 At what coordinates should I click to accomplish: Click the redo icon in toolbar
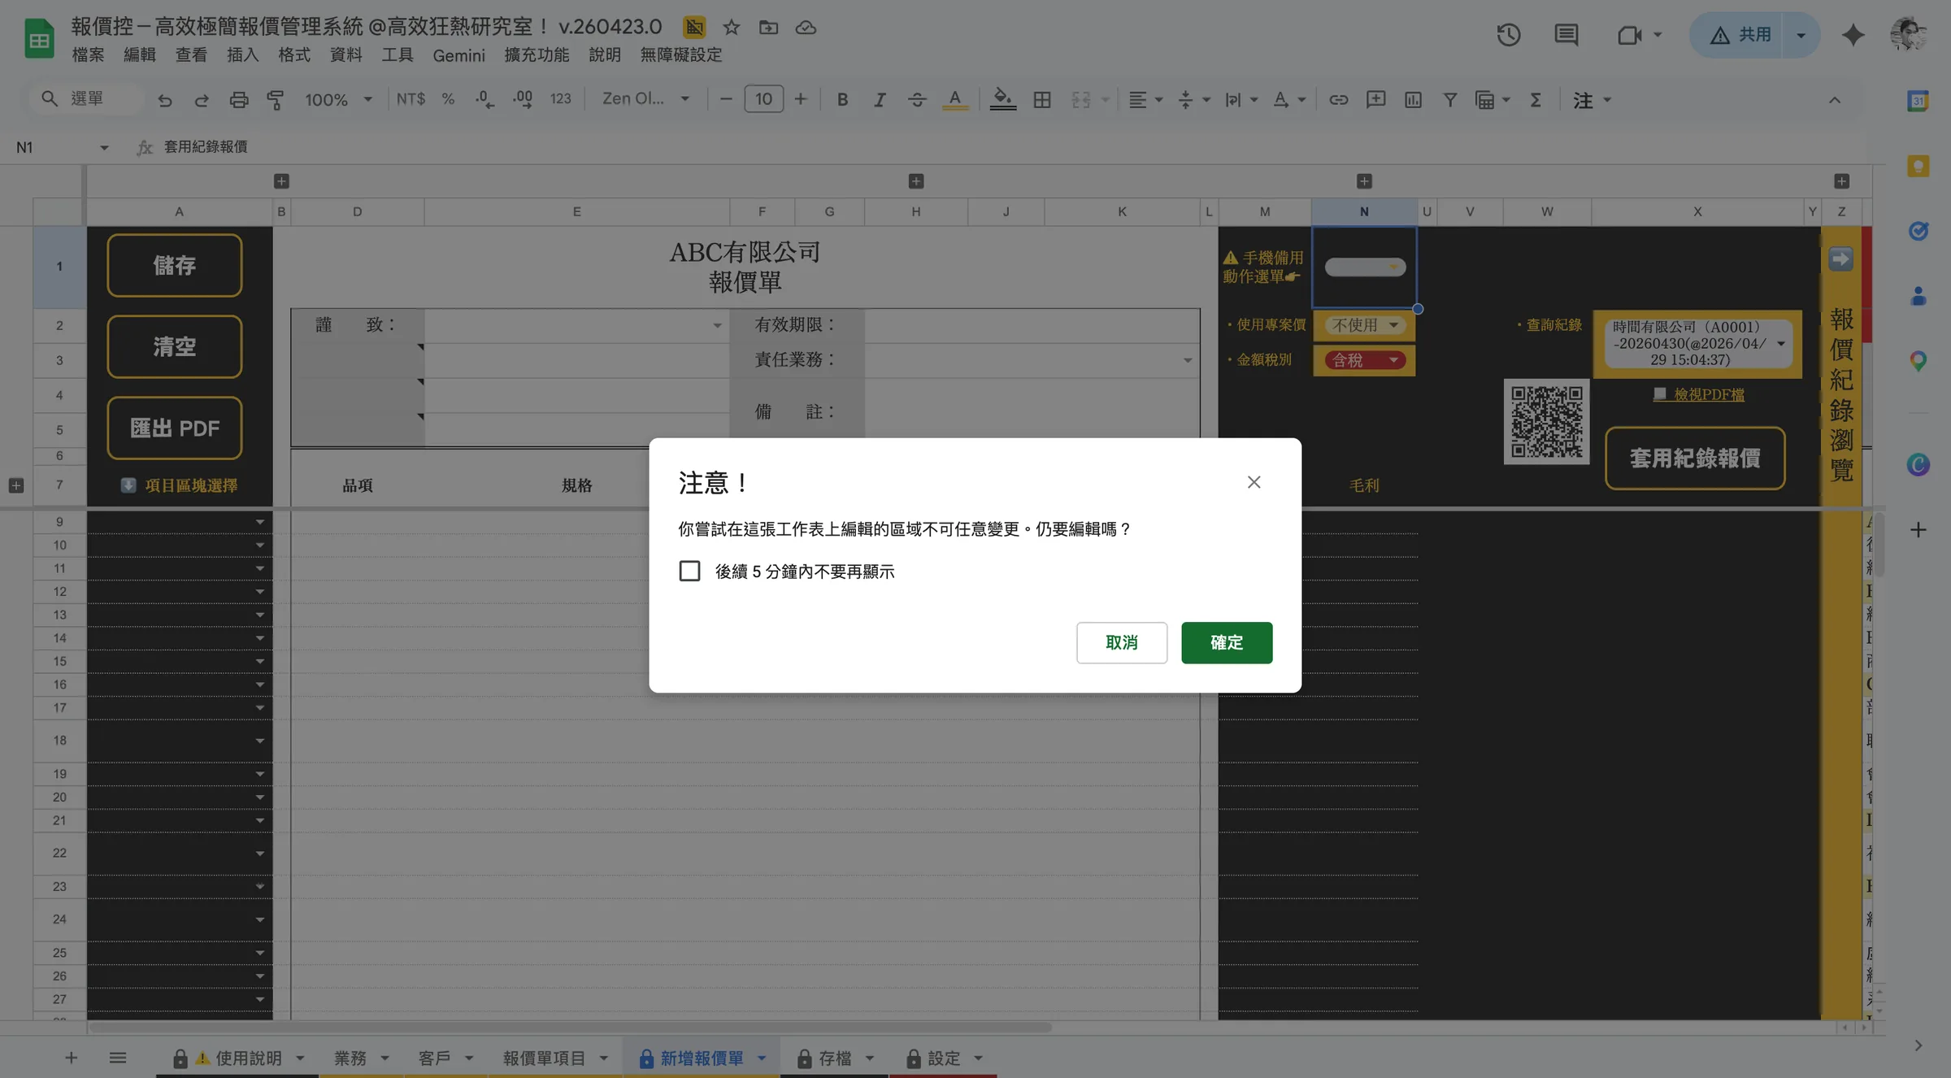click(202, 99)
